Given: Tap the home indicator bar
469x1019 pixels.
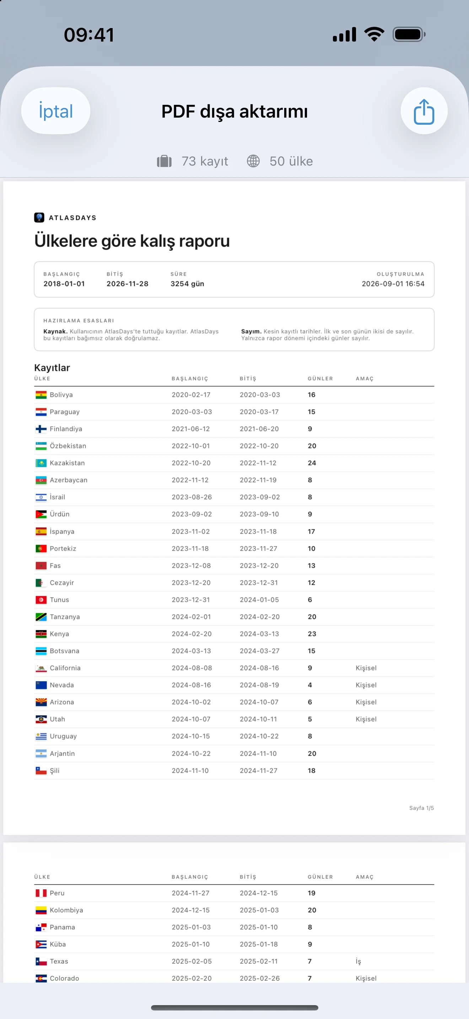Looking at the screenshot, I should (234, 1008).
